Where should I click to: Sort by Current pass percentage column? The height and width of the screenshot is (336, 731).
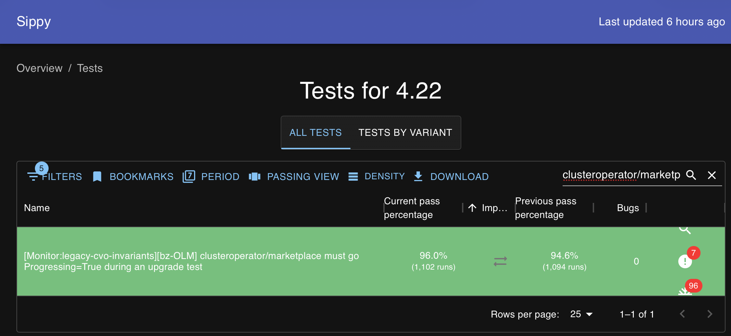[x=412, y=208]
